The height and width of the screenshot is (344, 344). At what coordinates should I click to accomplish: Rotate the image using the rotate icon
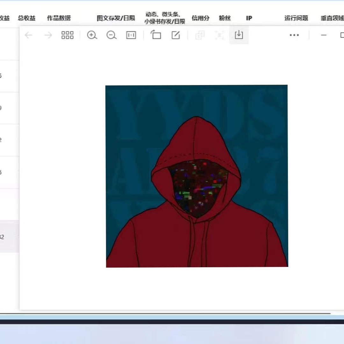point(156,35)
